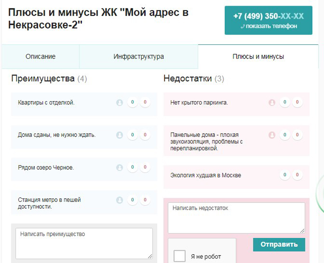This screenshot has width=324, height=263.
Task: Open the "Описание" tab
Action: click(x=40, y=56)
